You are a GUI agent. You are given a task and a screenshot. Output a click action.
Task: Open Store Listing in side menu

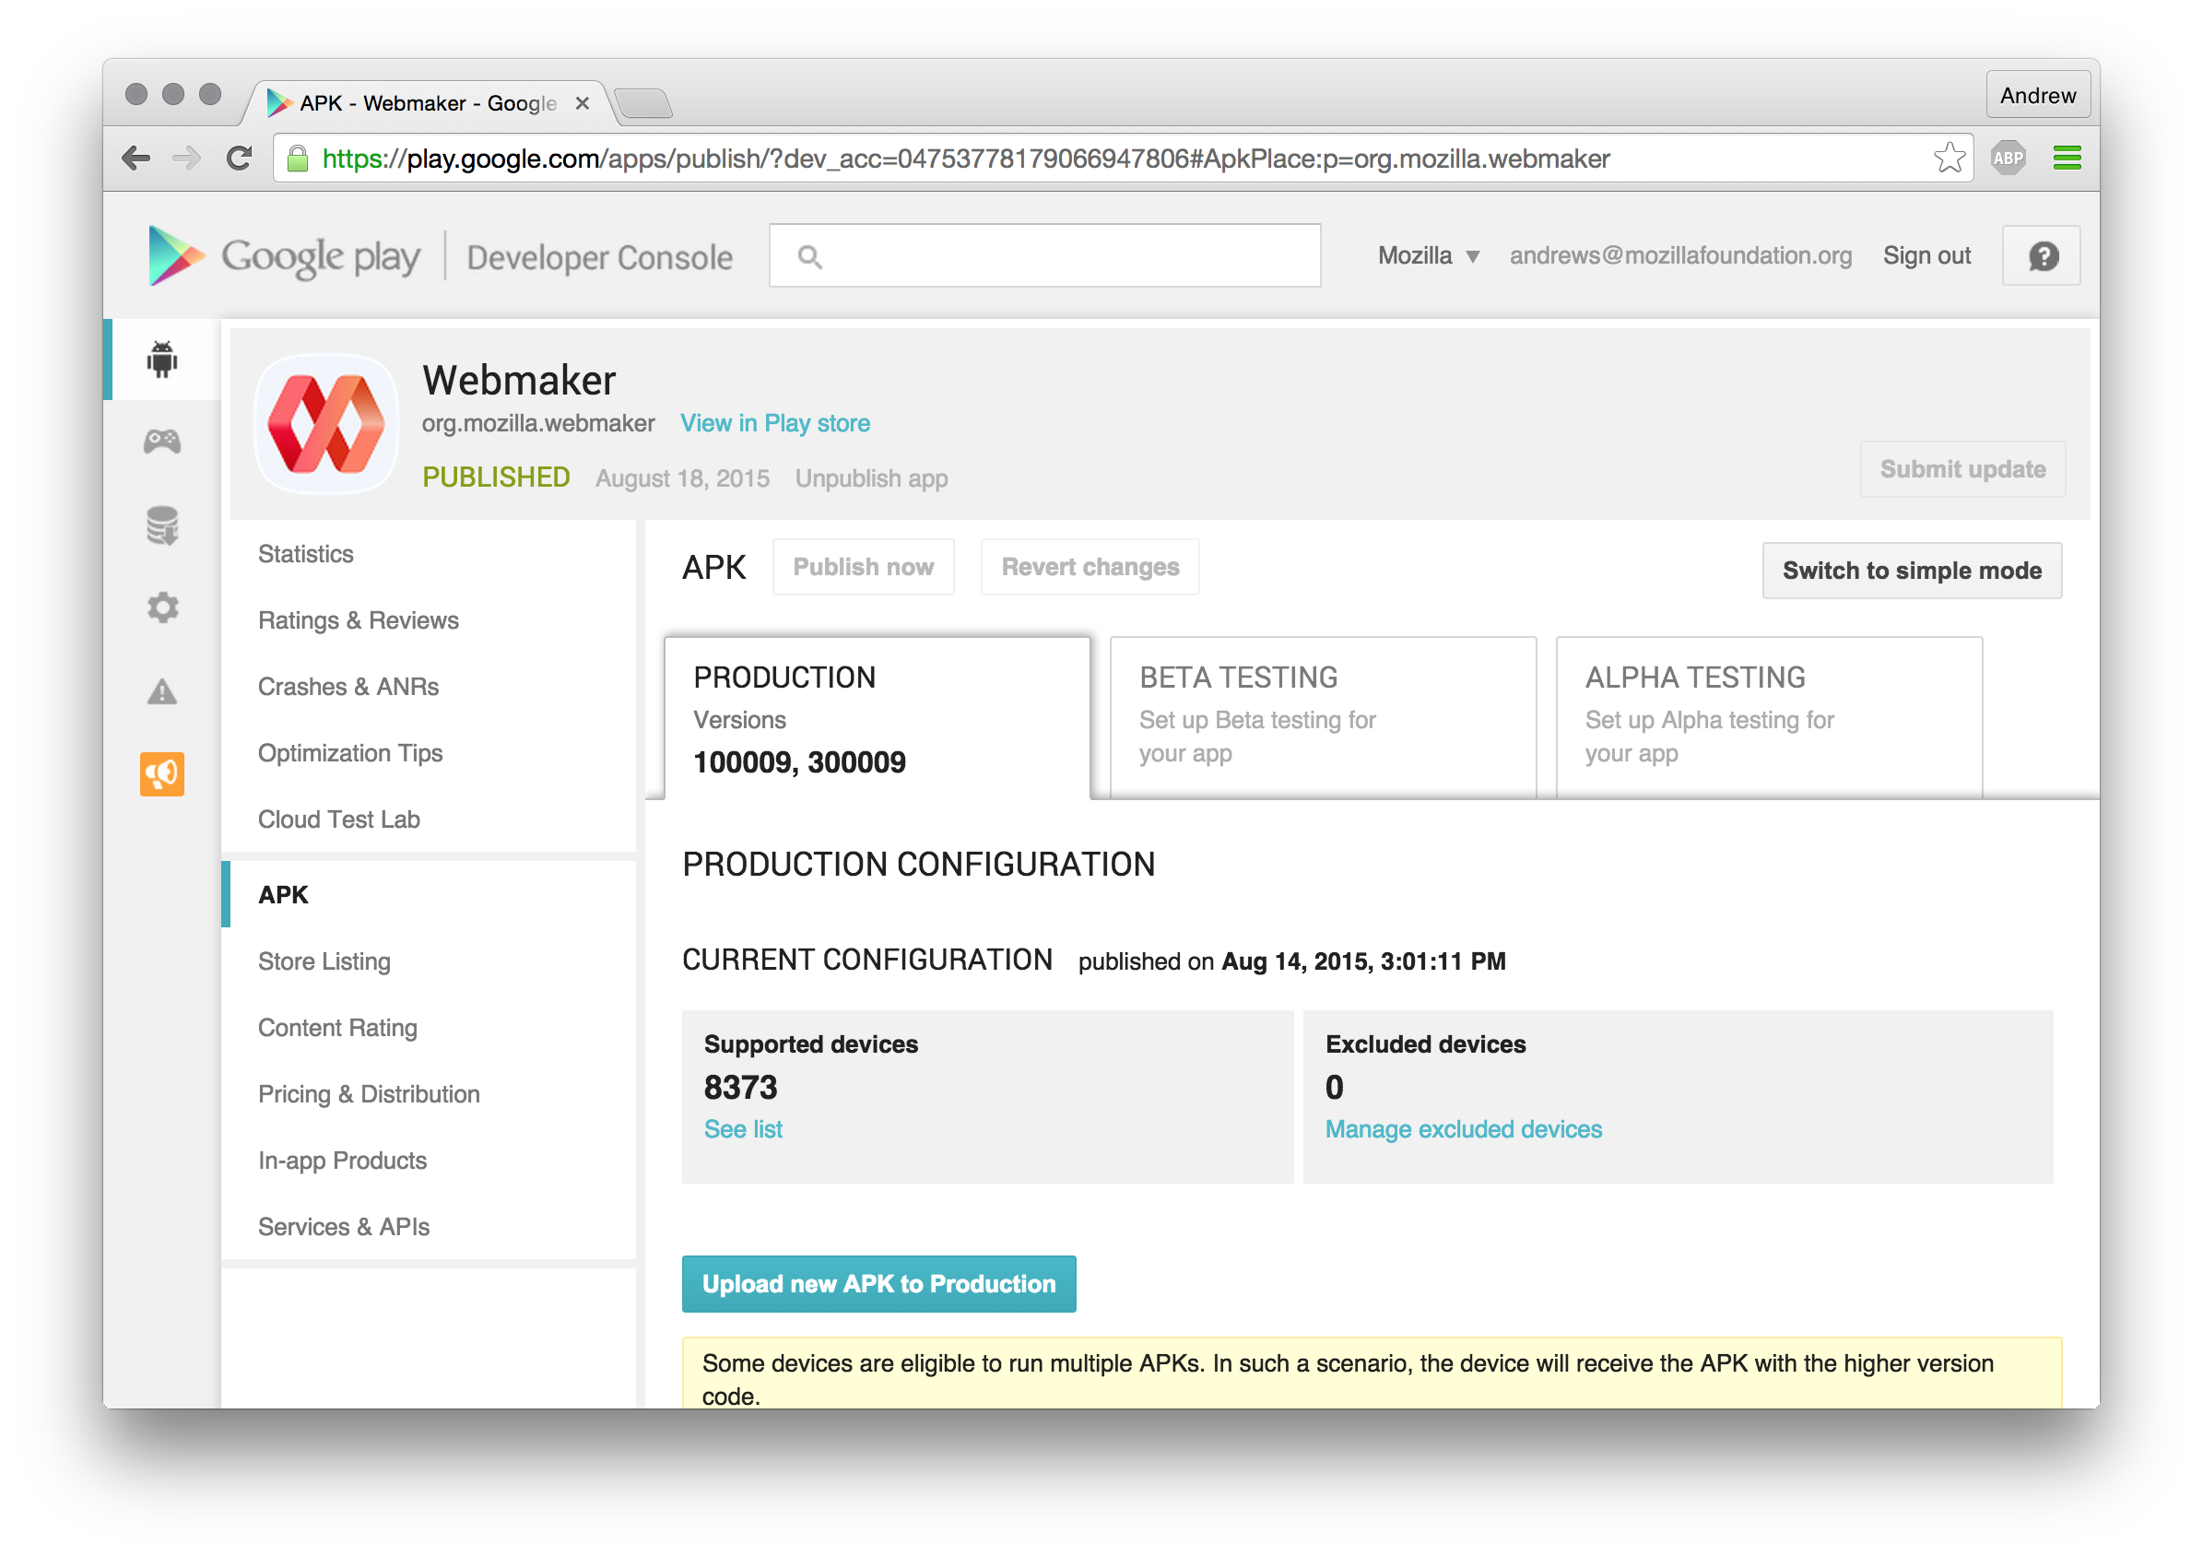[x=324, y=961]
